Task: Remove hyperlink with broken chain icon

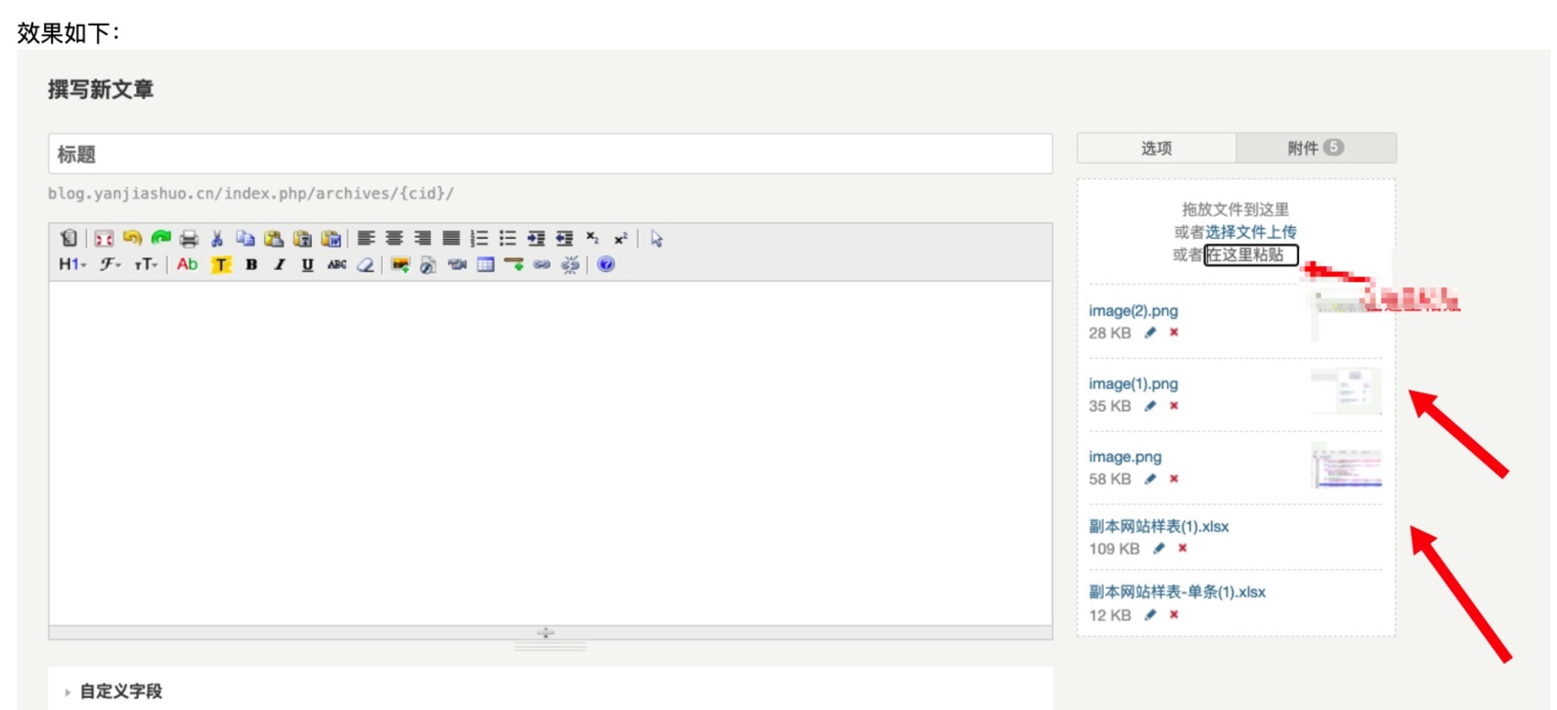Action: pos(571,264)
